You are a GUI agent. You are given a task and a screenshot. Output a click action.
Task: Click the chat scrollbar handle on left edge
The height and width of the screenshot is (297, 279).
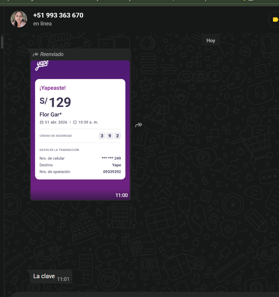[x=2, y=42]
